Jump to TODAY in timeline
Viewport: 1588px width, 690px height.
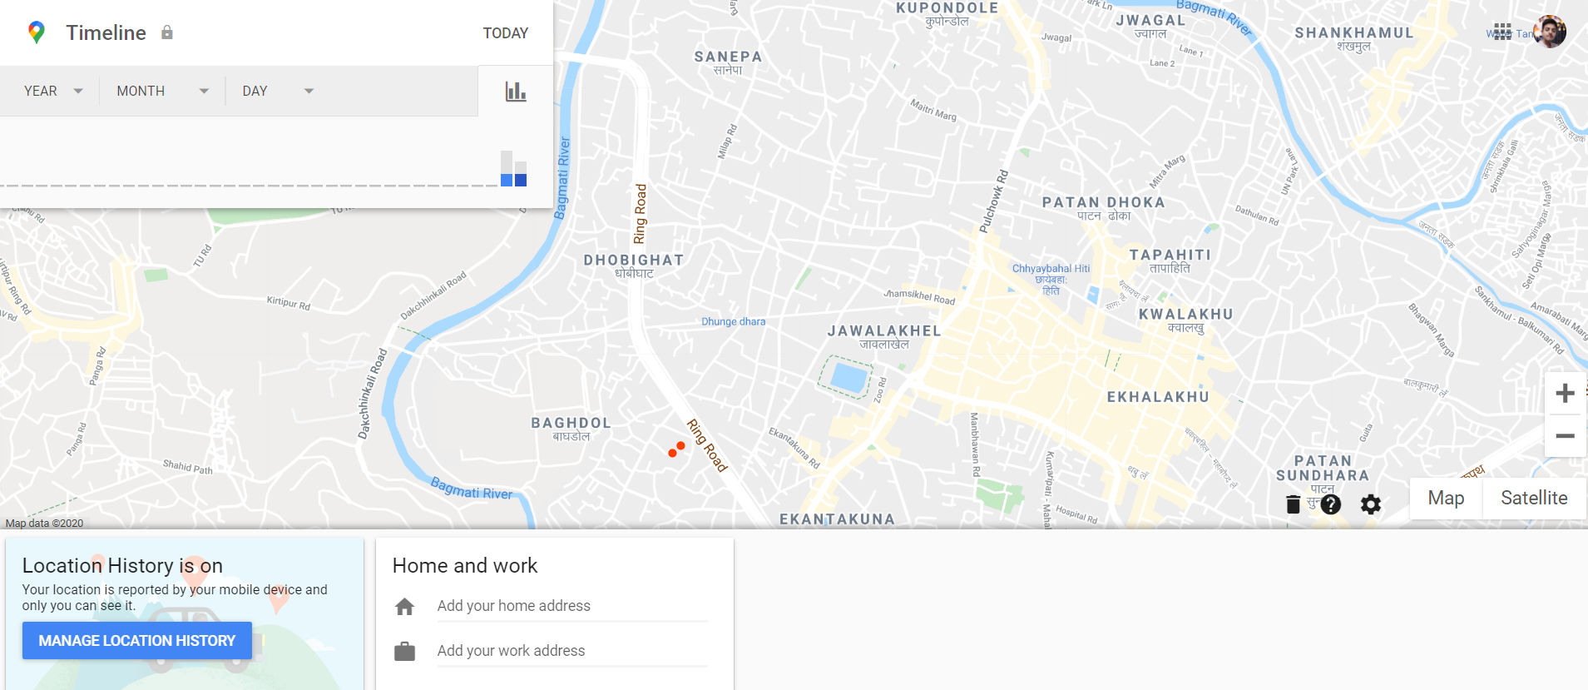[x=506, y=33]
